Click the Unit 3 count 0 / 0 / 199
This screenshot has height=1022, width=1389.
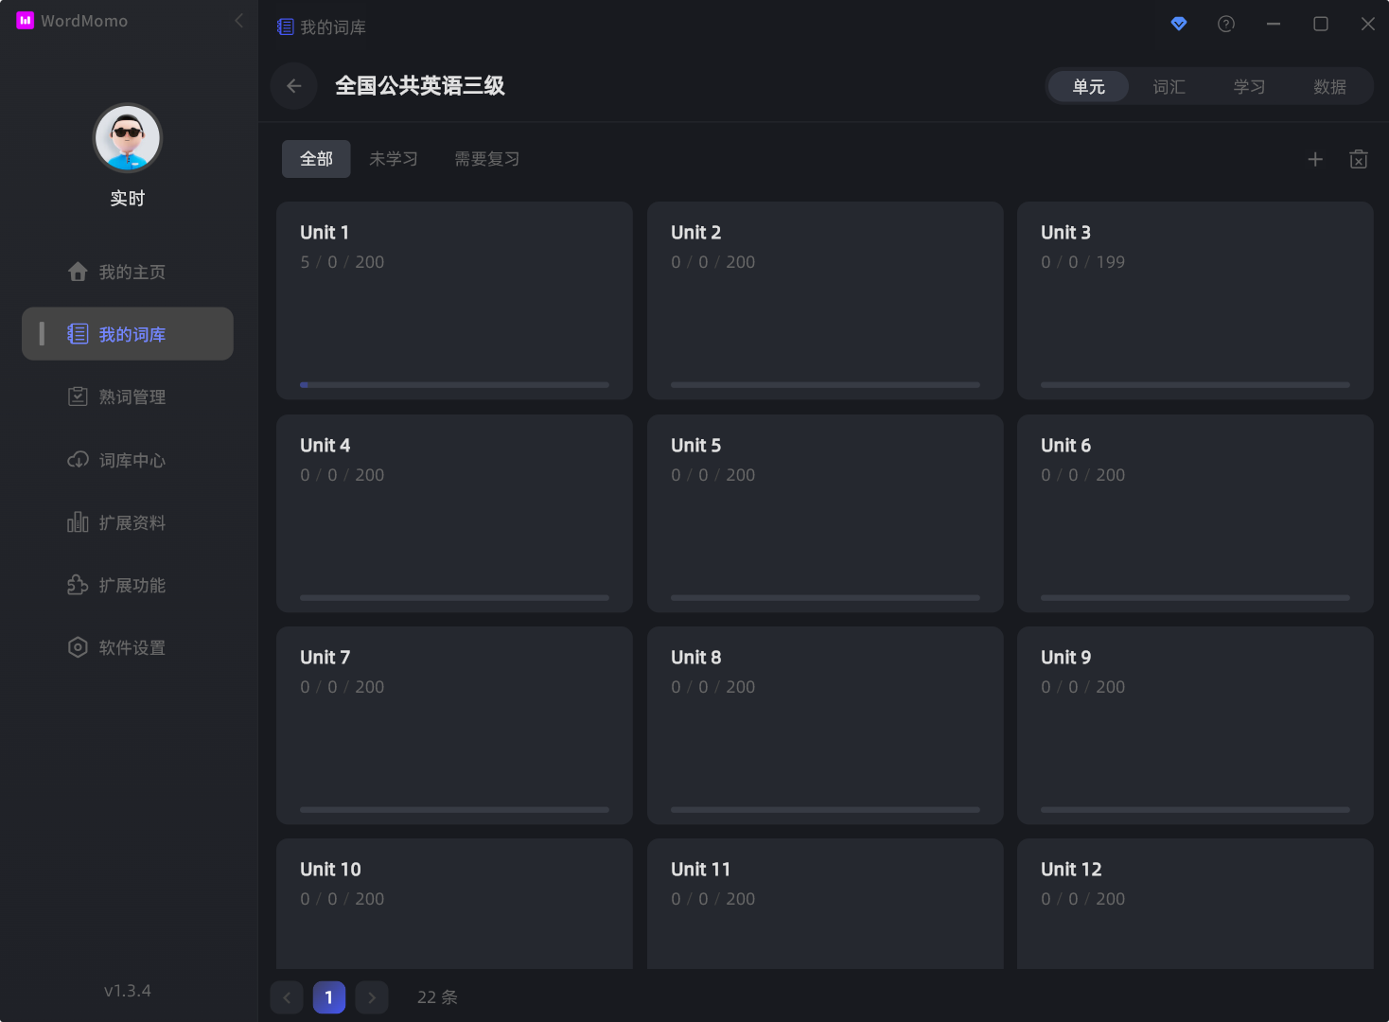pyautogui.click(x=1083, y=262)
